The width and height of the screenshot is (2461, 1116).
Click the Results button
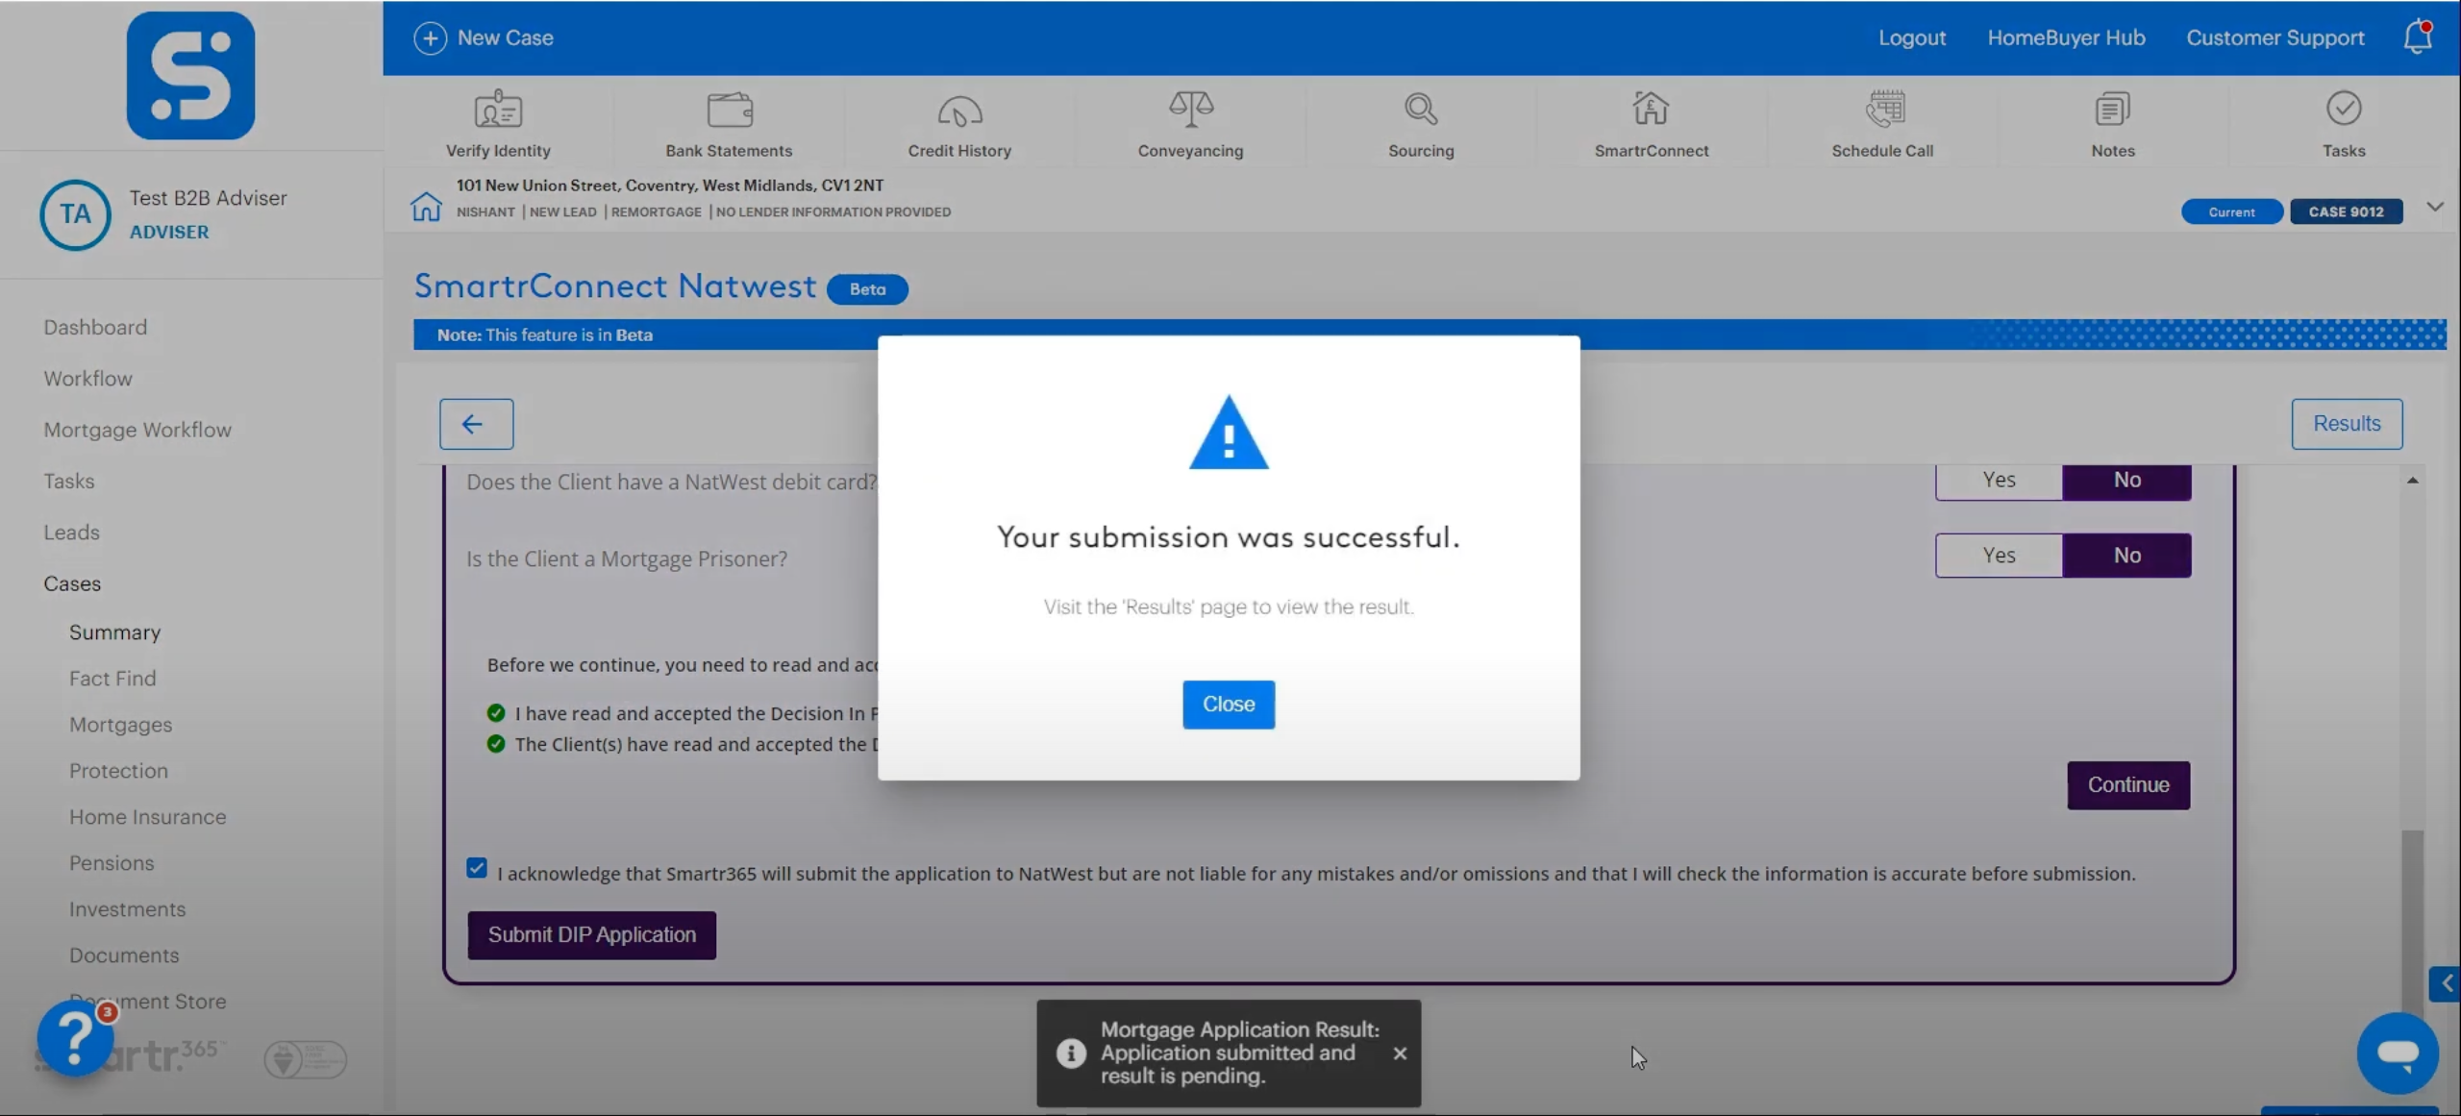click(x=2347, y=424)
